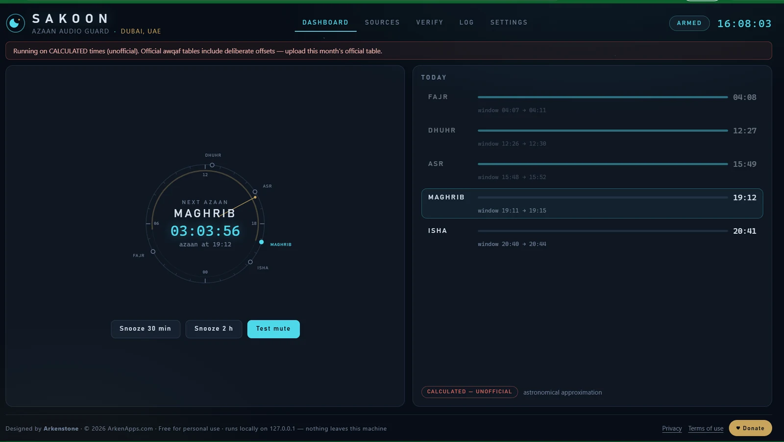The width and height of the screenshot is (784, 442).
Task: Select the Fajr marker on the dial
Action: pyautogui.click(x=153, y=251)
